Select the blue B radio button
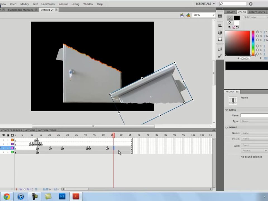Viewport: 268px width, 201px height. tap(257, 54)
